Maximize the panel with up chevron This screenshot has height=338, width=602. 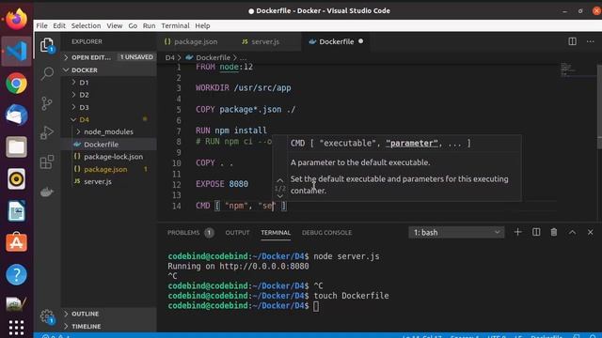click(572, 232)
